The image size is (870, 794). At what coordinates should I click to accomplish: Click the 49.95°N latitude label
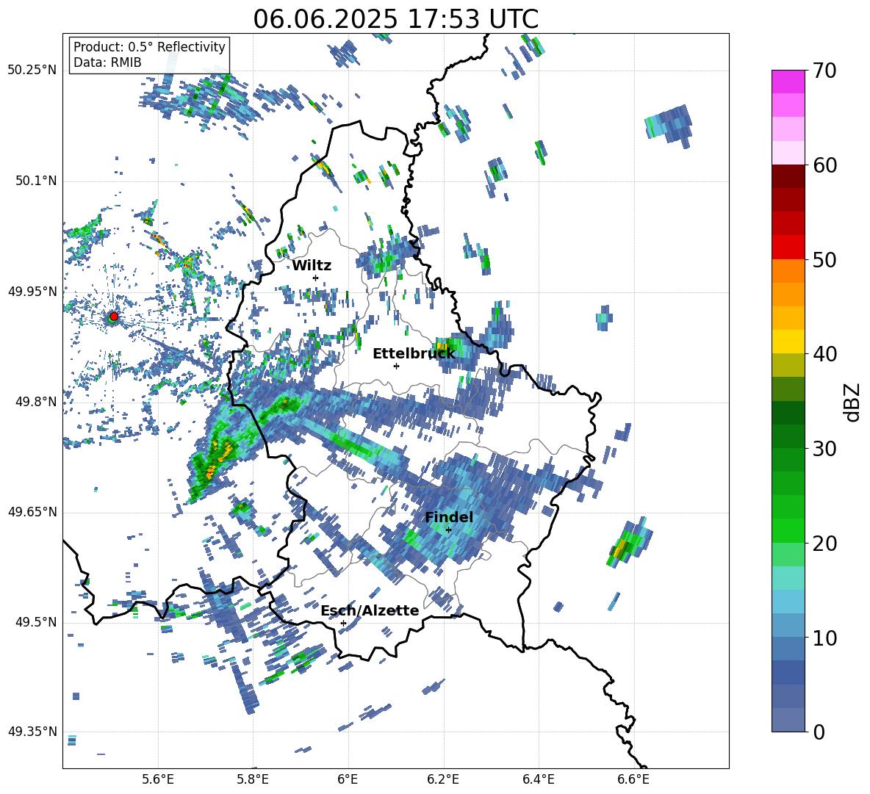[32, 291]
